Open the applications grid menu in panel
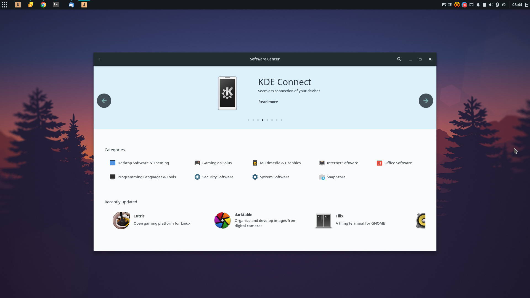The width and height of the screenshot is (530, 298). click(4, 5)
